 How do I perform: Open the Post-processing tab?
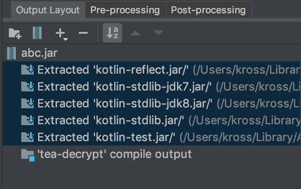(208, 10)
